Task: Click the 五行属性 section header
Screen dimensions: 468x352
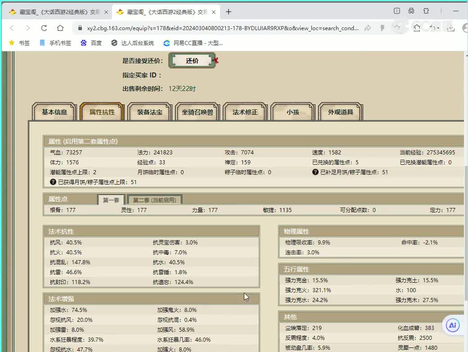Action: 371,269
